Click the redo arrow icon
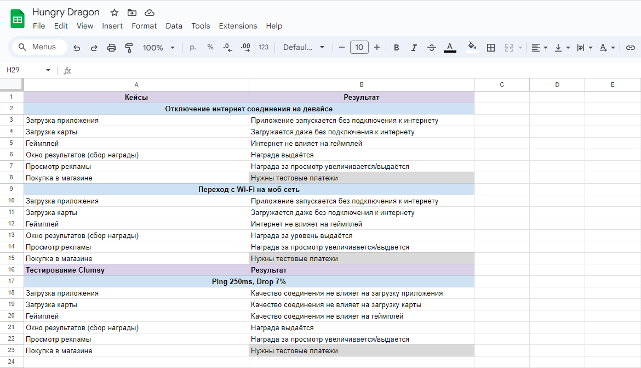This screenshot has height=368, width=641. (94, 48)
